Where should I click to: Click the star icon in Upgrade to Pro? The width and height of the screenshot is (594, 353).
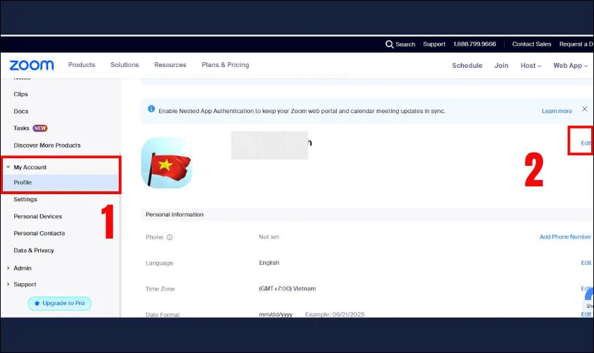pos(37,304)
